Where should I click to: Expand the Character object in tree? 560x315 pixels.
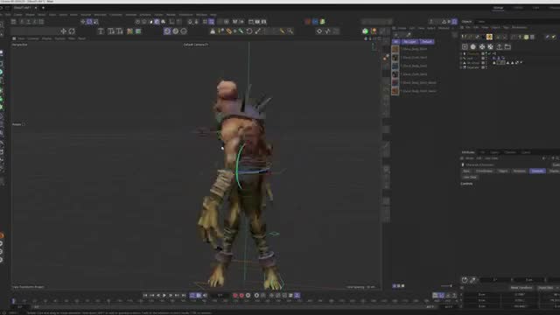(x=461, y=53)
